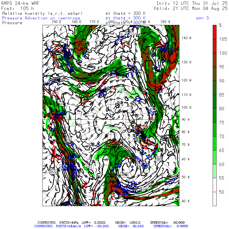The image size is (229, 229).
Task: Click the '95' color bar tick label
Action: [x=222, y=67]
